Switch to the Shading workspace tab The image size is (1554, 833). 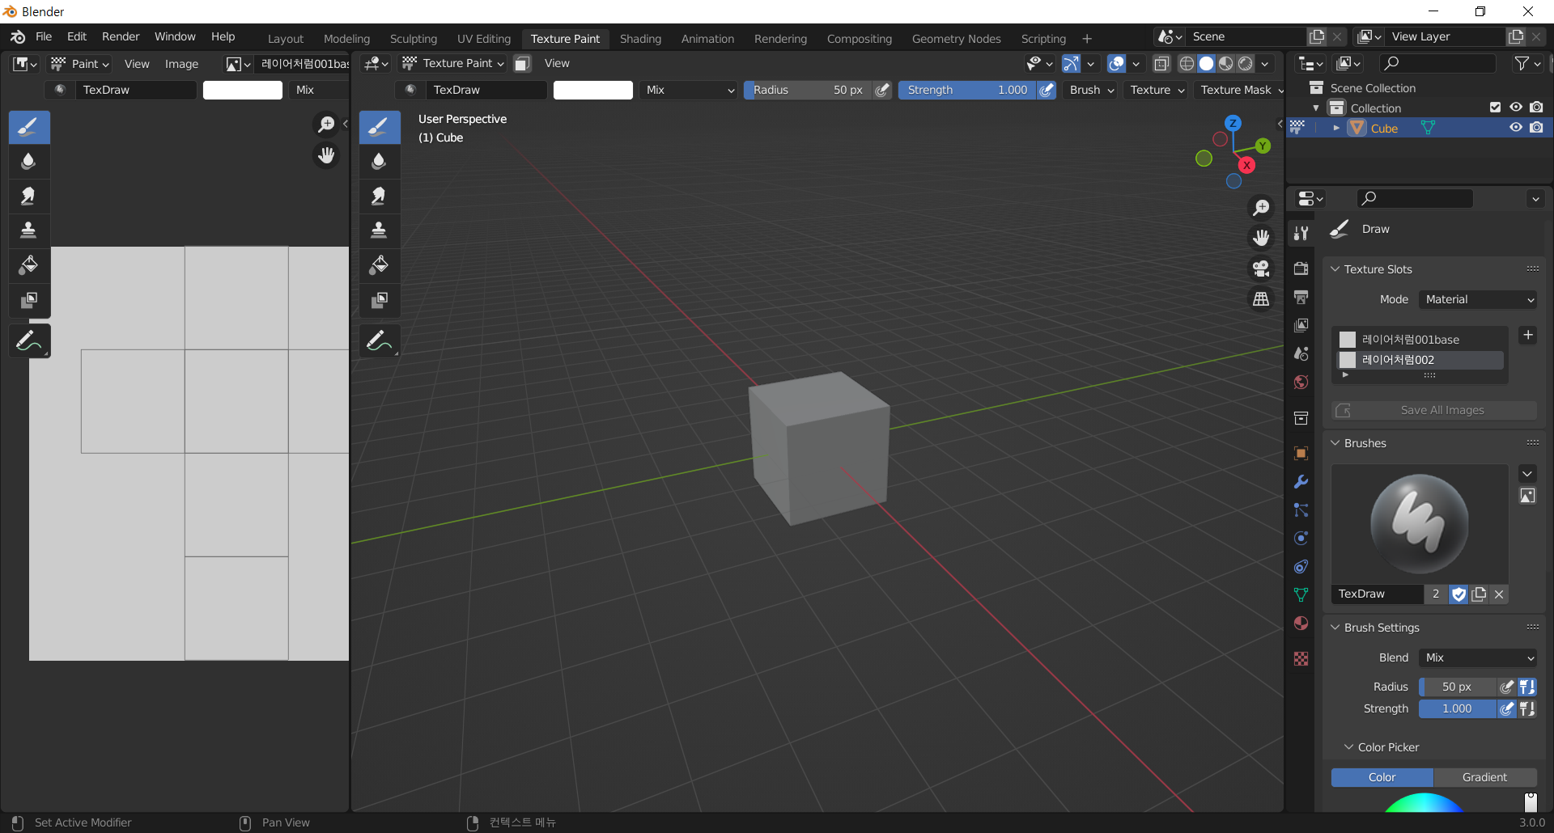click(x=640, y=38)
